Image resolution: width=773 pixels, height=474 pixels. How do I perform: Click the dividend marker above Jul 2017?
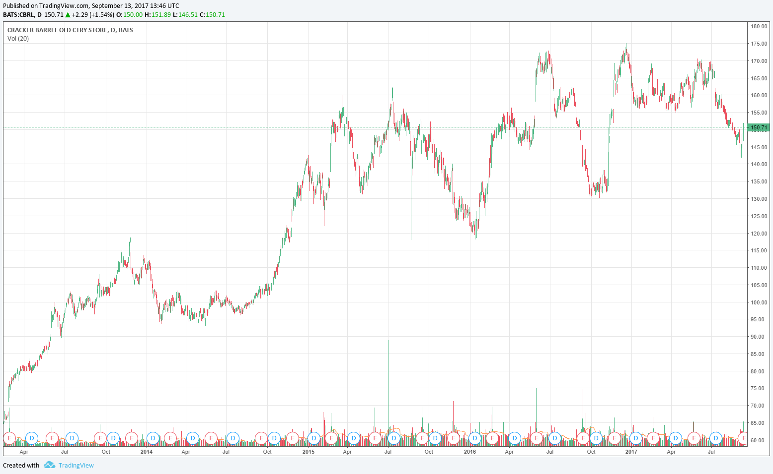tap(715, 438)
